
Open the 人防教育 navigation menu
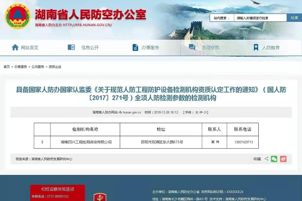click(270, 48)
